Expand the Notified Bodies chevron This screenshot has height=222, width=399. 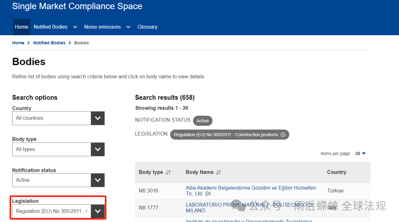click(75, 27)
